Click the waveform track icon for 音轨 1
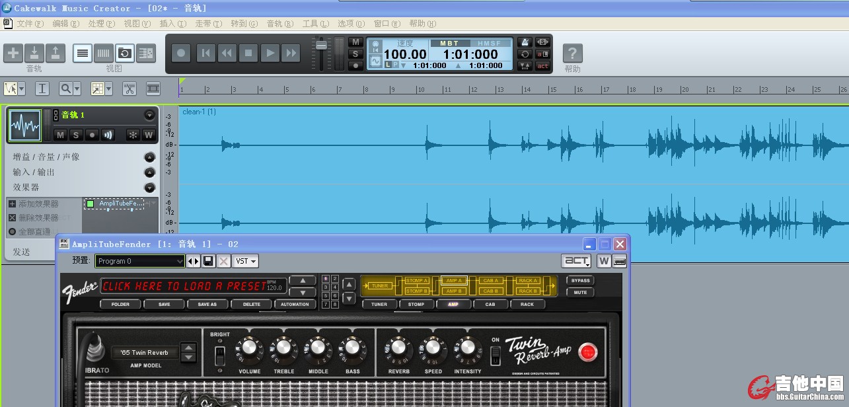This screenshot has height=407, width=849. click(x=24, y=126)
